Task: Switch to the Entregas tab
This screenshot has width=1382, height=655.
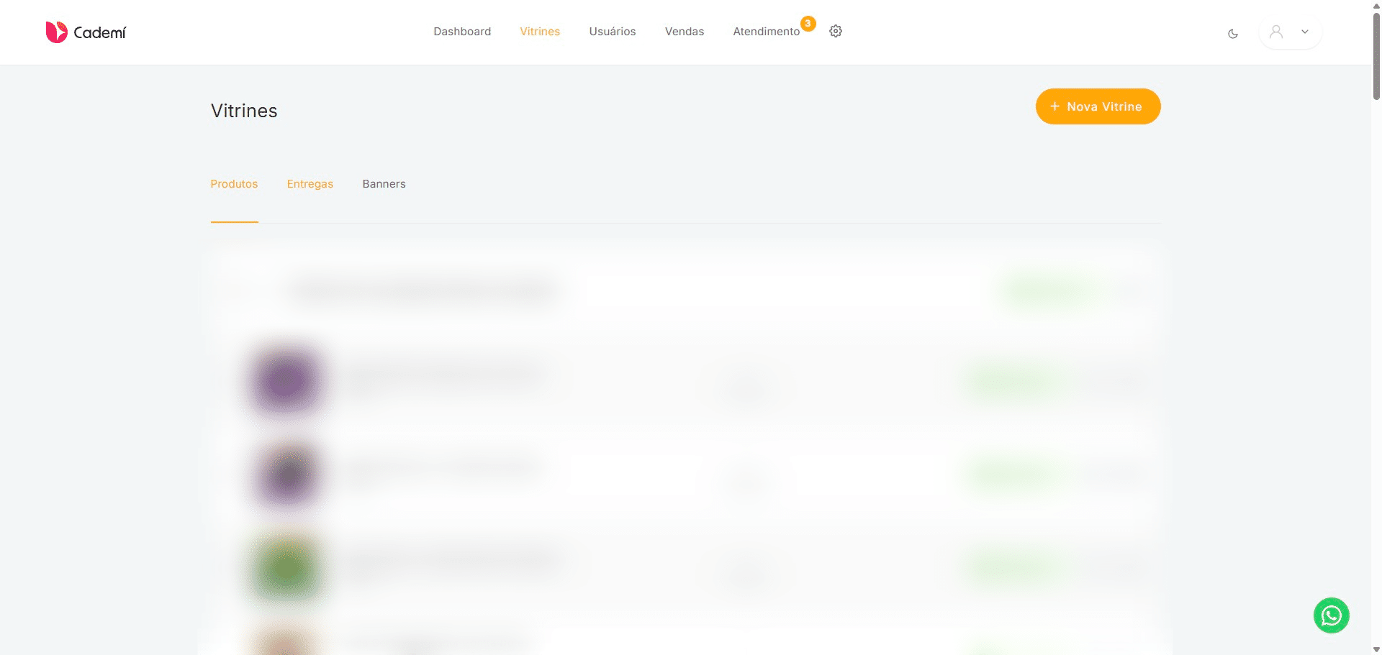Action: pos(310,184)
